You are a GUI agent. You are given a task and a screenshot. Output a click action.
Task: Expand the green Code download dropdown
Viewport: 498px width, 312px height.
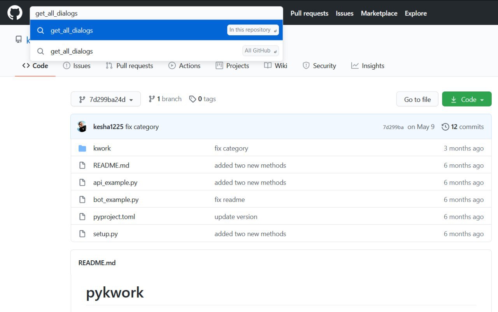467,99
